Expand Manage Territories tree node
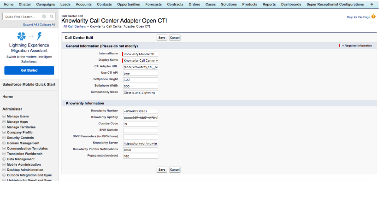Screen dimensions: 383x197 point(4,127)
